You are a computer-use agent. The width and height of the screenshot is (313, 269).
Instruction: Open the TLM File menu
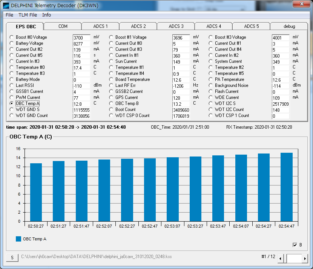[28, 15]
